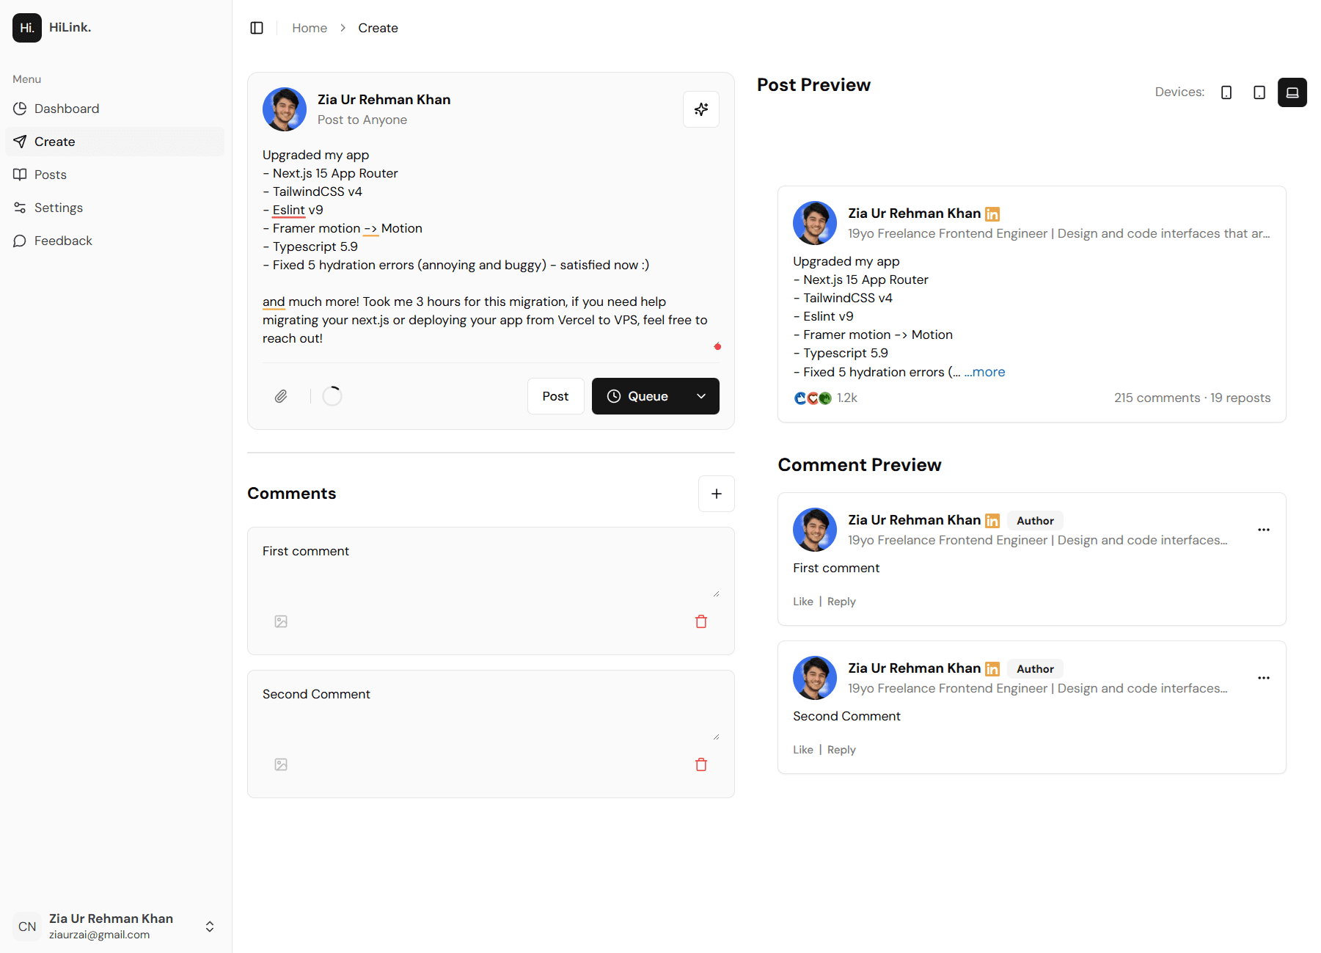1321x953 pixels.
Task: Open options menu on First comment preview
Action: [1263, 530]
